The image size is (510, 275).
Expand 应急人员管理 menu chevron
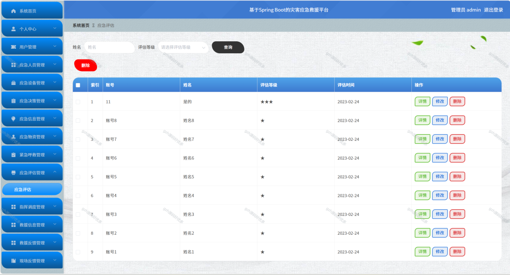55,64
